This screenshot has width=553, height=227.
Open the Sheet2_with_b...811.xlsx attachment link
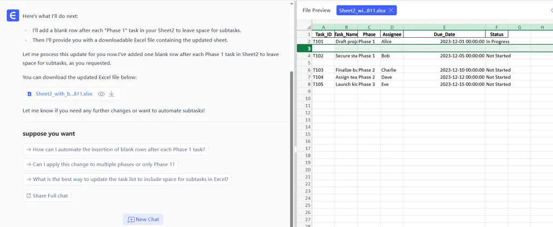click(64, 94)
